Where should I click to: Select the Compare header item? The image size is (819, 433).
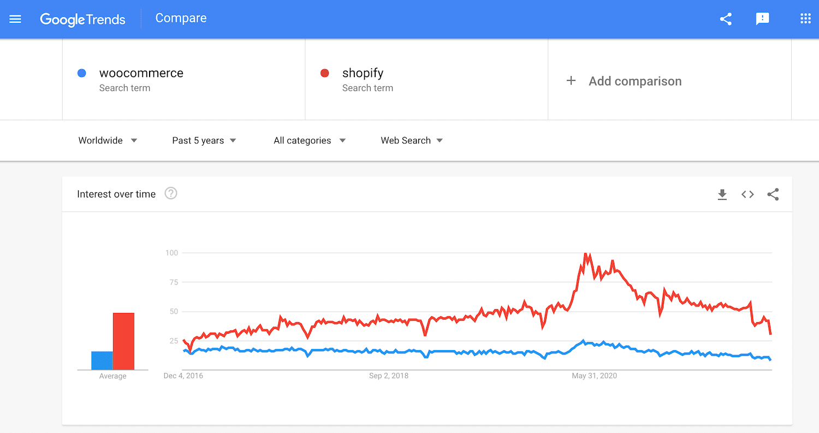coord(181,18)
